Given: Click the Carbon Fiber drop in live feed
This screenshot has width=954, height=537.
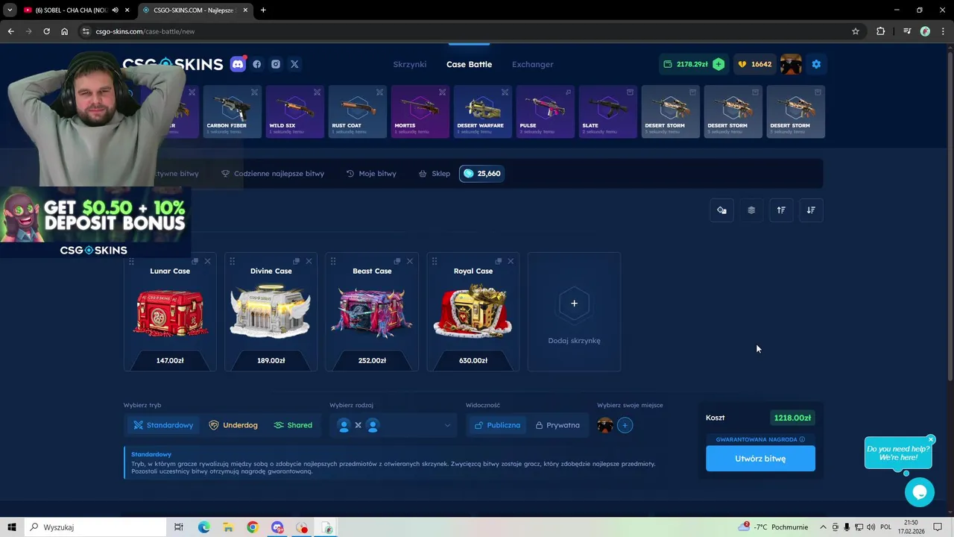Looking at the screenshot, I should point(232,112).
